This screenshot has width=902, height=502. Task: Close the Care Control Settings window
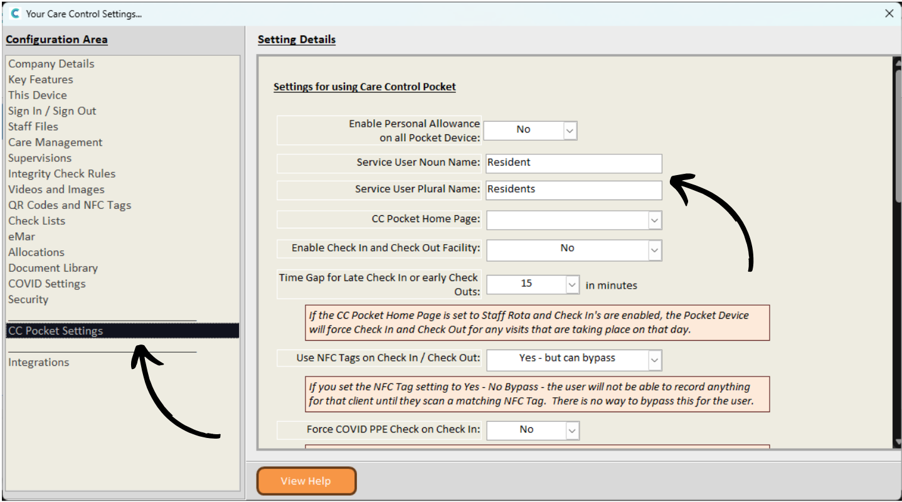pos(889,13)
